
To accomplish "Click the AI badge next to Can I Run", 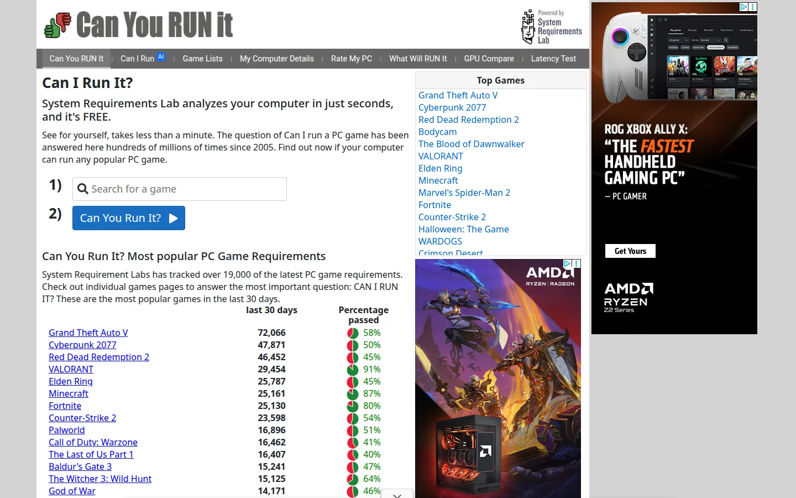I will (x=161, y=56).
